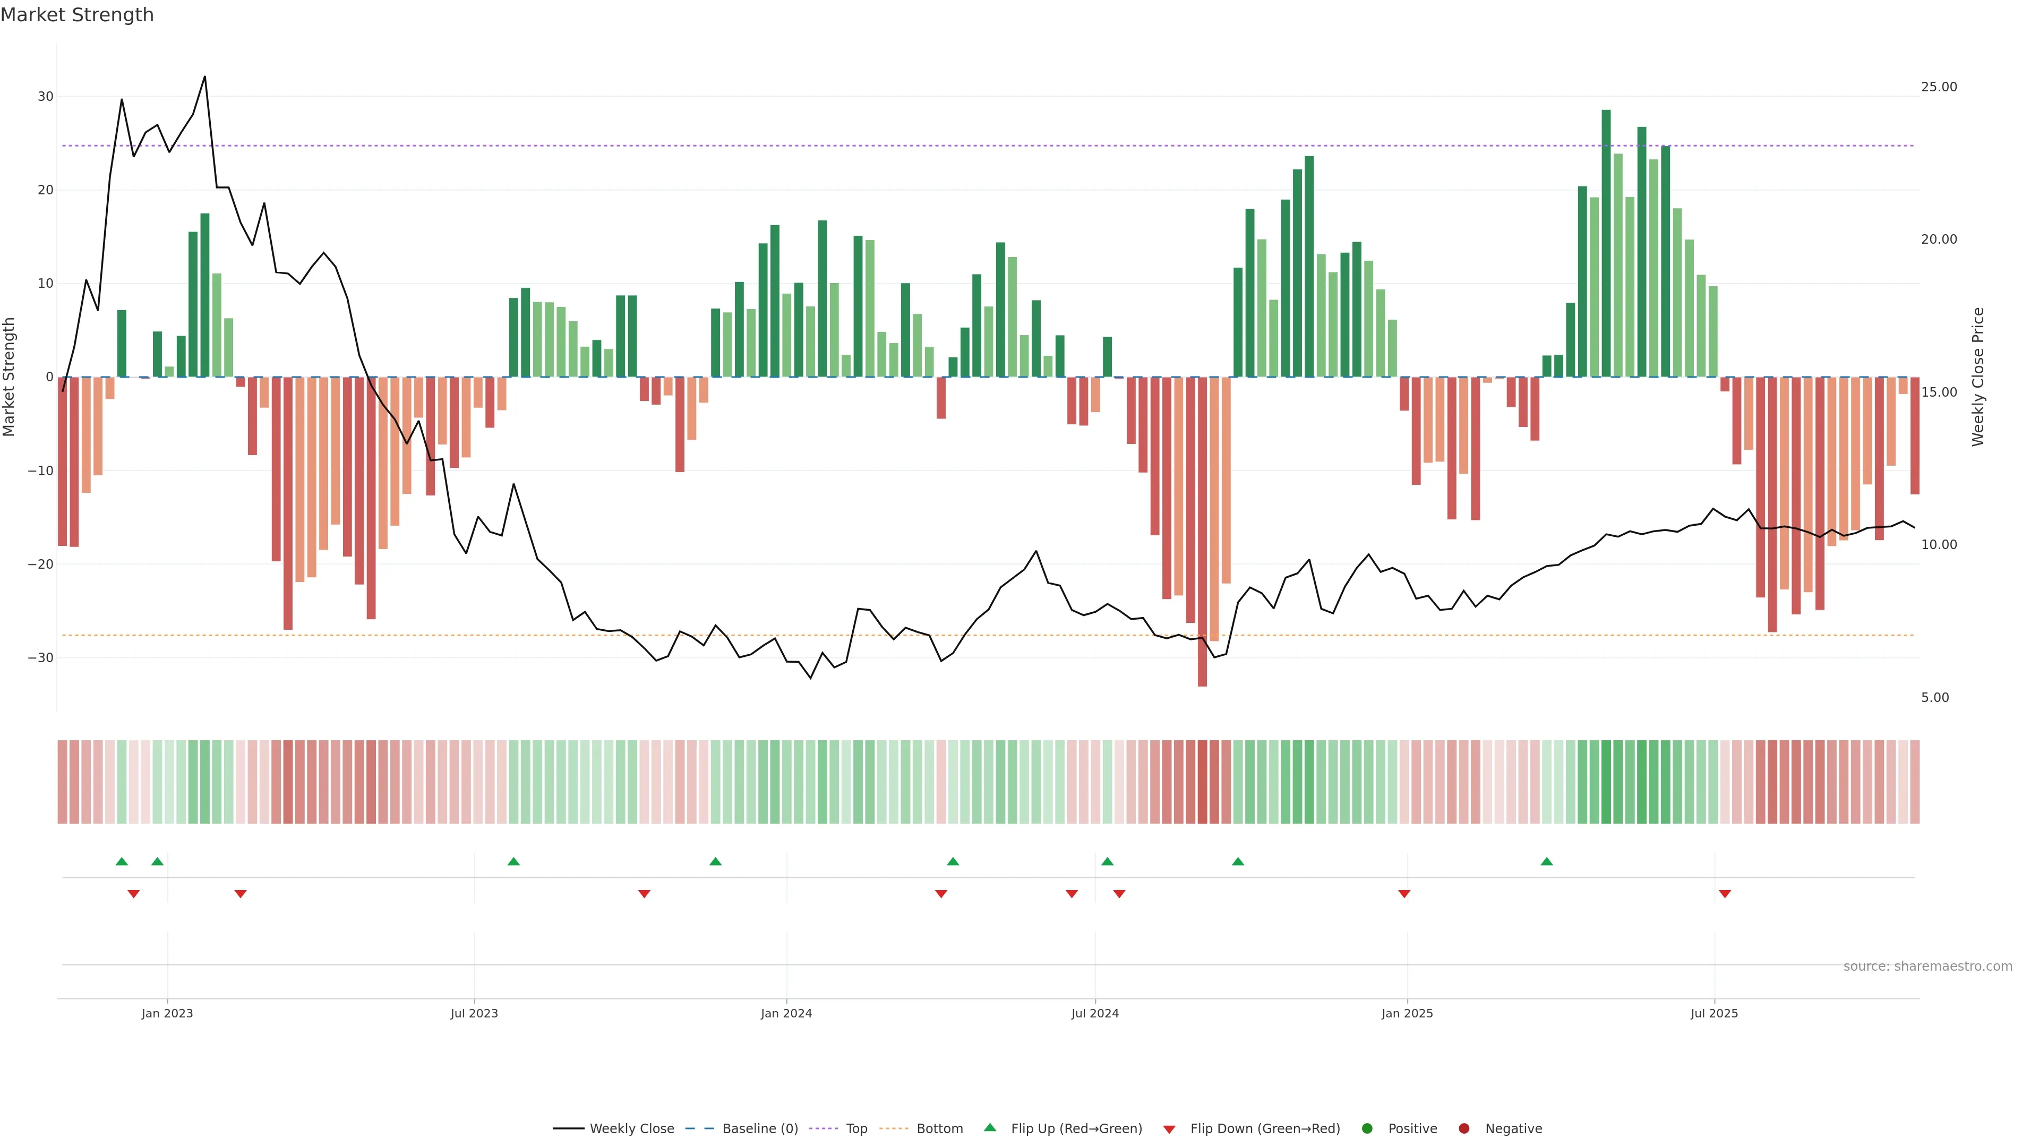
Task: Click the dark red Negative circle legend icon
Action: (x=1463, y=1128)
